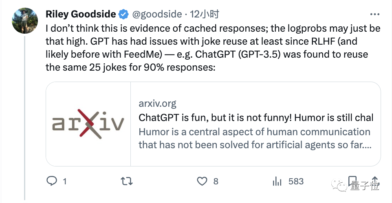392x203 pixels.
Task: Open the three-dot more options menu
Action: click(x=374, y=15)
